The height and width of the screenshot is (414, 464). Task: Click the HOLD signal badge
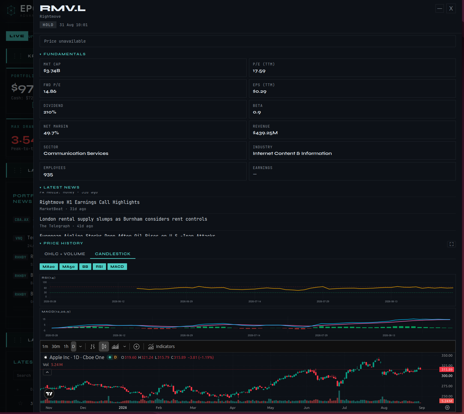(x=48, y=25)
